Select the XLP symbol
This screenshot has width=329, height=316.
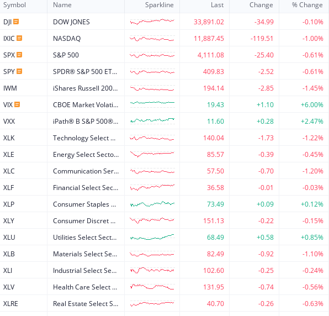coord(9,204)
